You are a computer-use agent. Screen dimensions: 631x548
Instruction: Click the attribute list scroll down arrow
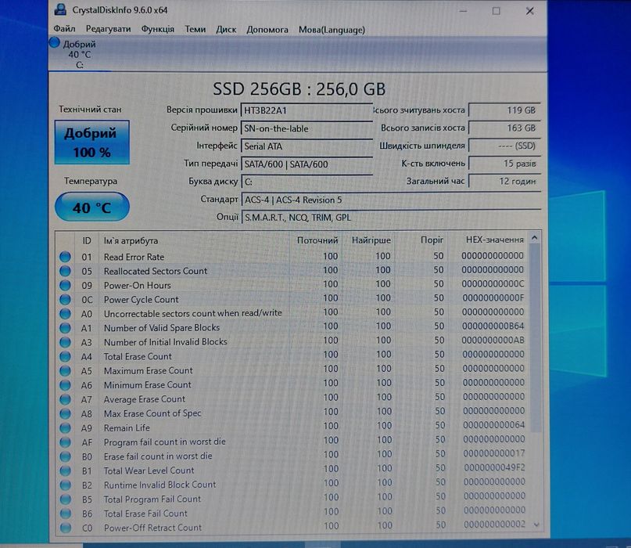536,525
